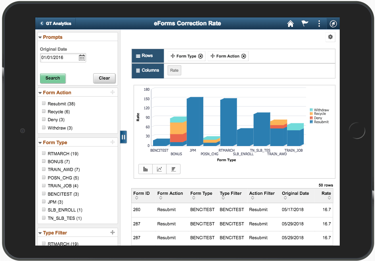Enable the BONUS (7) filter
The width and height of the screenshot is (375, 261).
tap(44, 162)
